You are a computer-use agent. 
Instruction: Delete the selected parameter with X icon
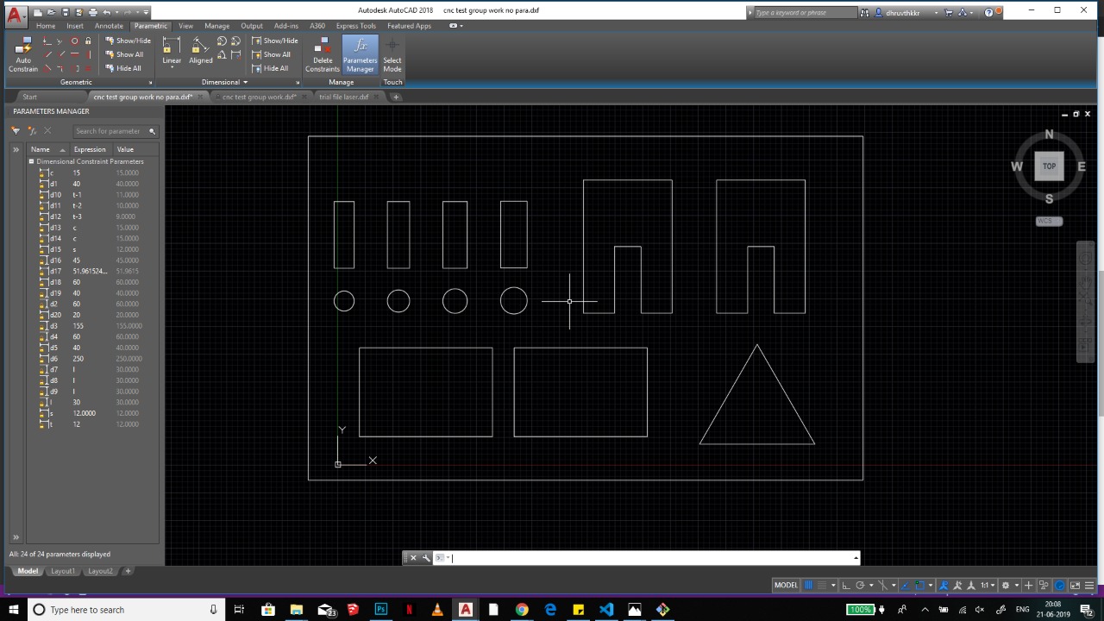click(47, 131)
